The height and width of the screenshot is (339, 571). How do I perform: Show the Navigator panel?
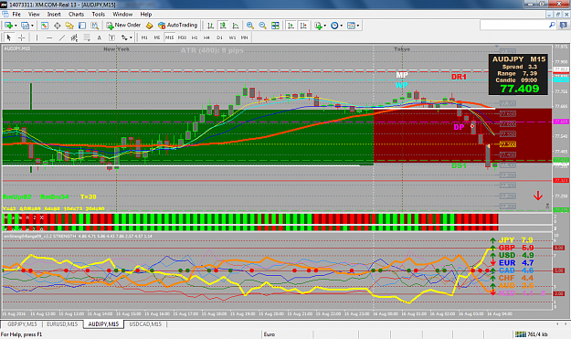click(69, 25)
